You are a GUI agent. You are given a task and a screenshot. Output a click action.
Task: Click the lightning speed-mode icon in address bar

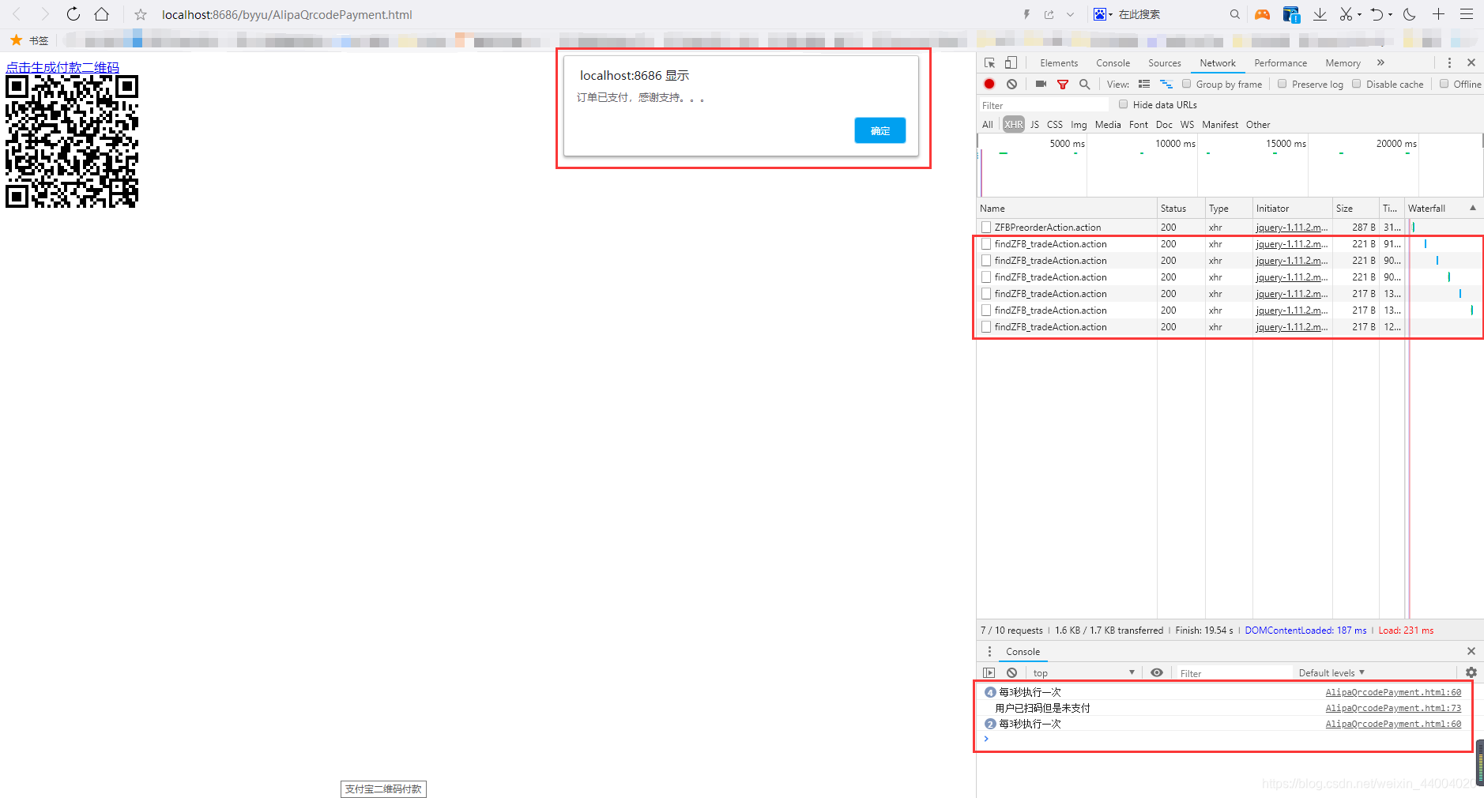[1026, 14]
